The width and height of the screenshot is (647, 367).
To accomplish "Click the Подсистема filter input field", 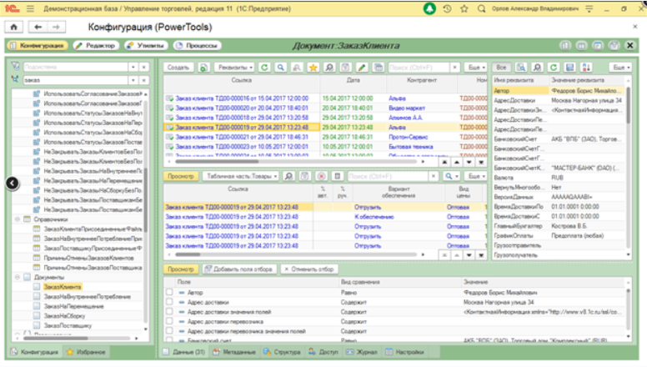I will coord(76,67).
